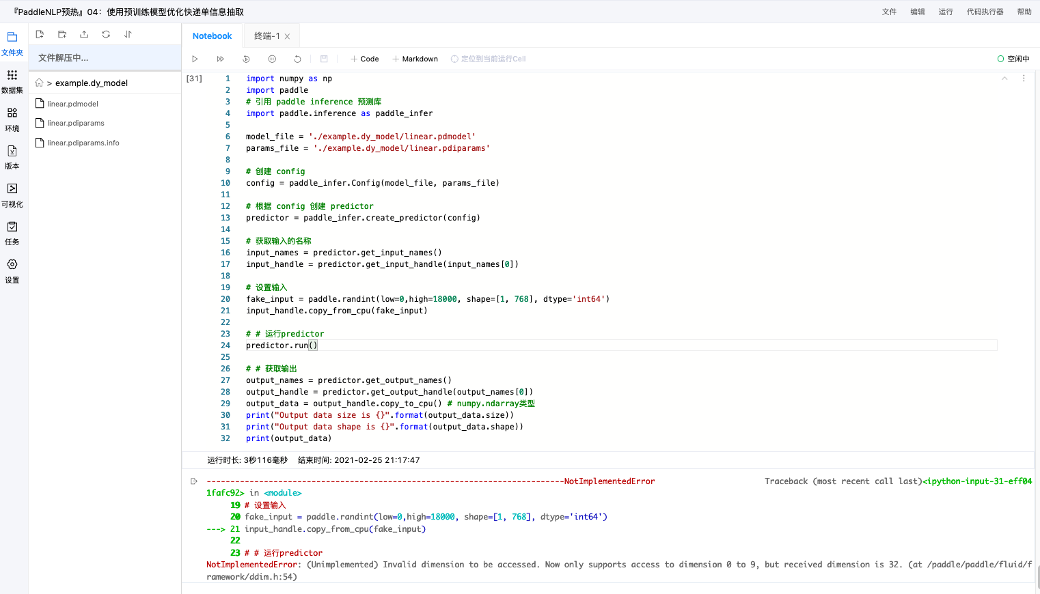Create a new folder in file panel
1040x594 pixels.
tap(61, 33)
